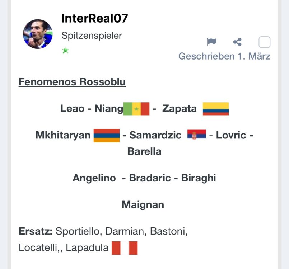Click the name 'Biraghi' in defense

point(199,178)
